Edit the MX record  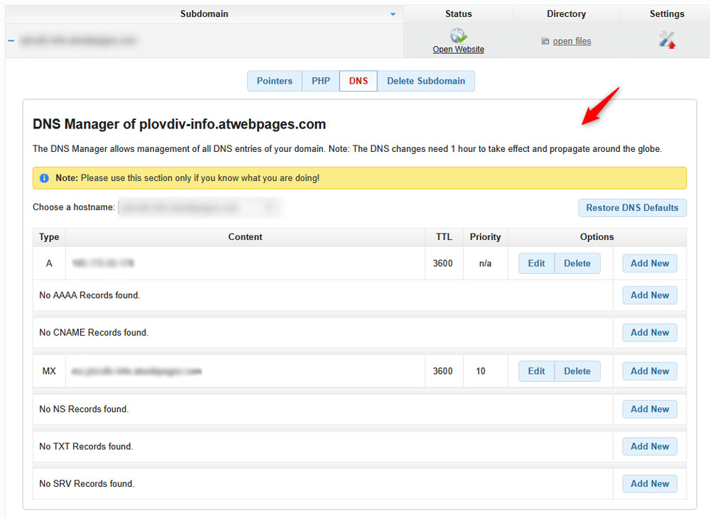pos(536,370)
